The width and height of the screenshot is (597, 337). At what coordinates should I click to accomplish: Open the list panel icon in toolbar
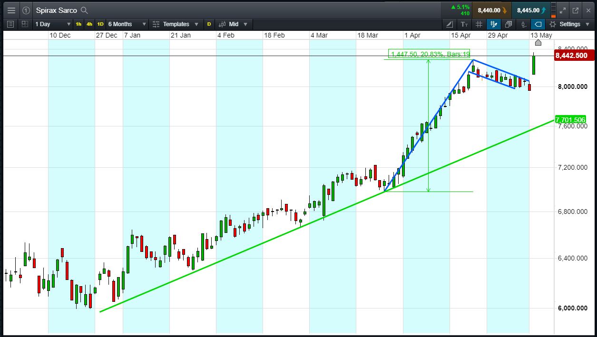tap(11, 24)
